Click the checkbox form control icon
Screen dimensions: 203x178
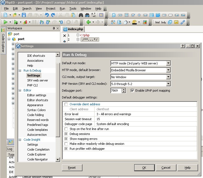(133, 15)
